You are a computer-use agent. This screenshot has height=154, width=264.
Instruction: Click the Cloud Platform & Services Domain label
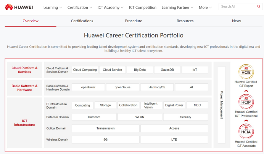57,70
